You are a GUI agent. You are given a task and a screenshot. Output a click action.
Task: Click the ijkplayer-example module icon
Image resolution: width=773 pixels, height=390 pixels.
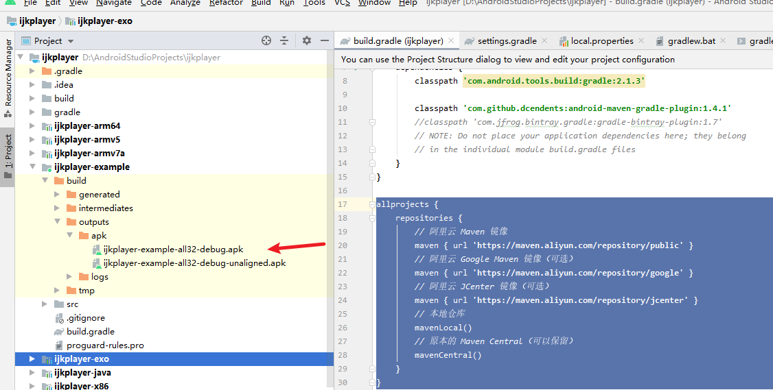click(47, 167)
